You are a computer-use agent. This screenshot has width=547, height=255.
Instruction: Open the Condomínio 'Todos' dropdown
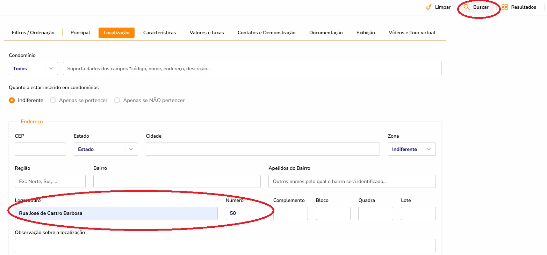pyautogui.click(x=33, y=68)
